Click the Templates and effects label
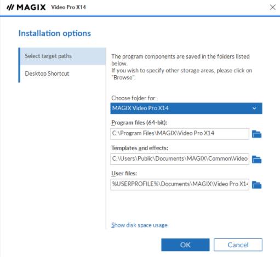 (140, 148)
